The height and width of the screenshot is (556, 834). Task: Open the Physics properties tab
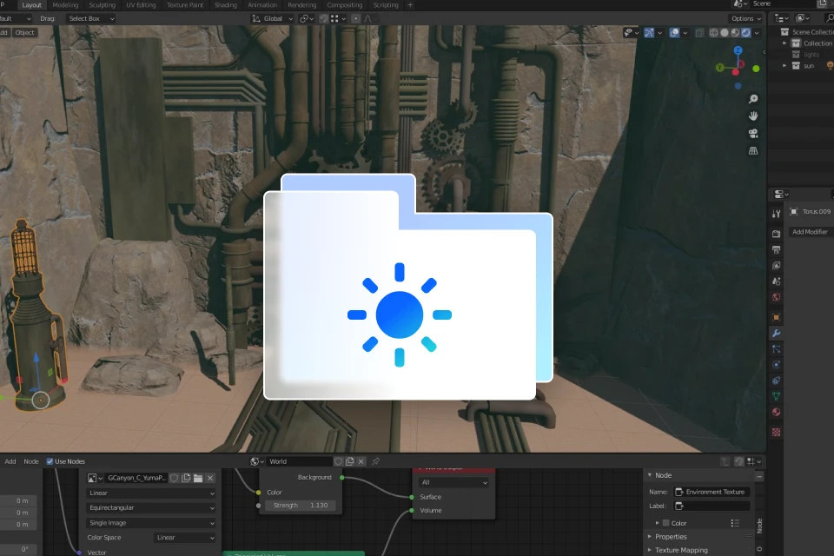[x=776, y=365]
